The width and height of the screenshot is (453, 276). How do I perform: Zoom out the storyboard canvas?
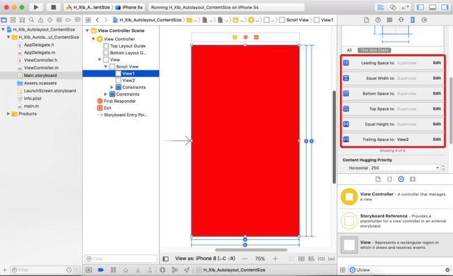245,259
